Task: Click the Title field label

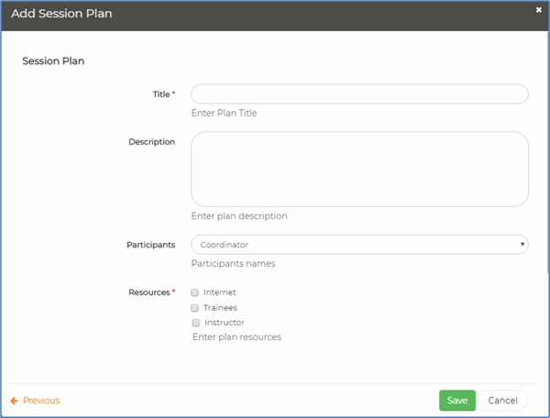Action: coord(161,94)
